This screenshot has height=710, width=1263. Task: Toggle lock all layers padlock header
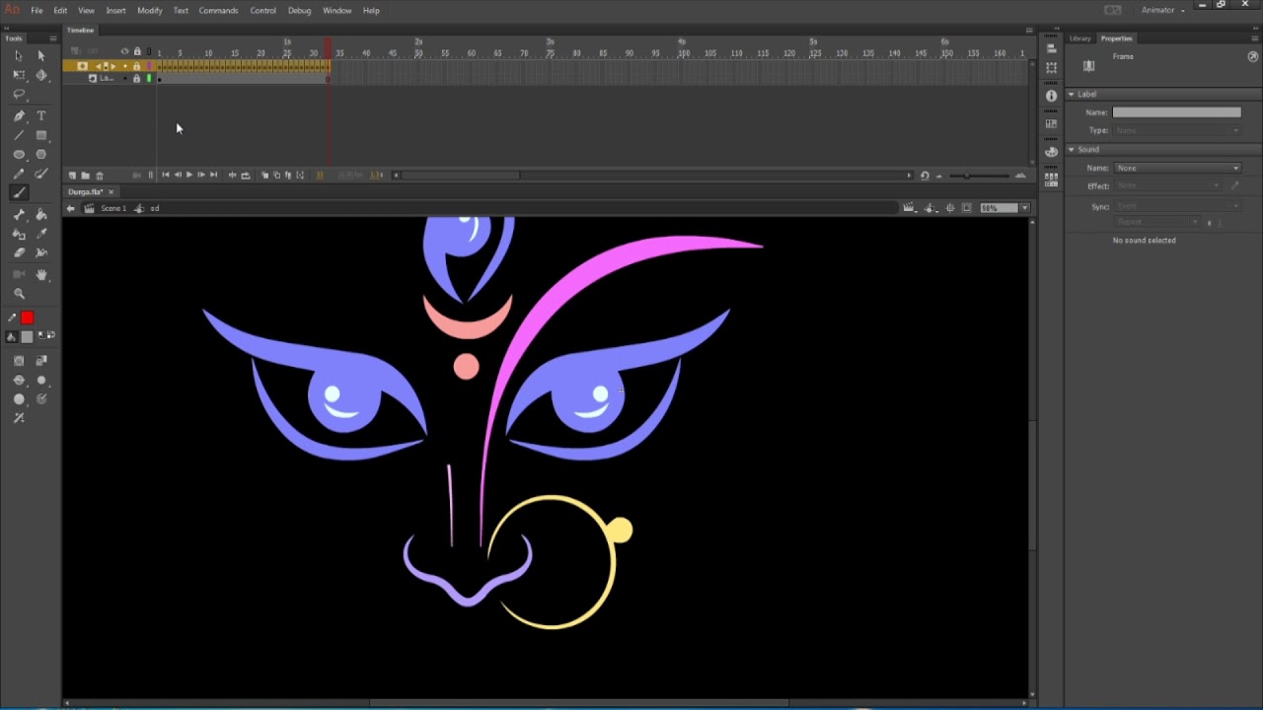(136, 52)
